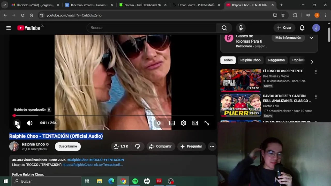Click the #ROCCO hashtag
This screenshot has width=331, height=186.
(96, 160)
